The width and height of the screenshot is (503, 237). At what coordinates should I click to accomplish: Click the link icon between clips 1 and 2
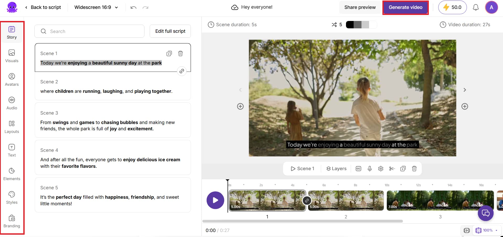point(307,201)
